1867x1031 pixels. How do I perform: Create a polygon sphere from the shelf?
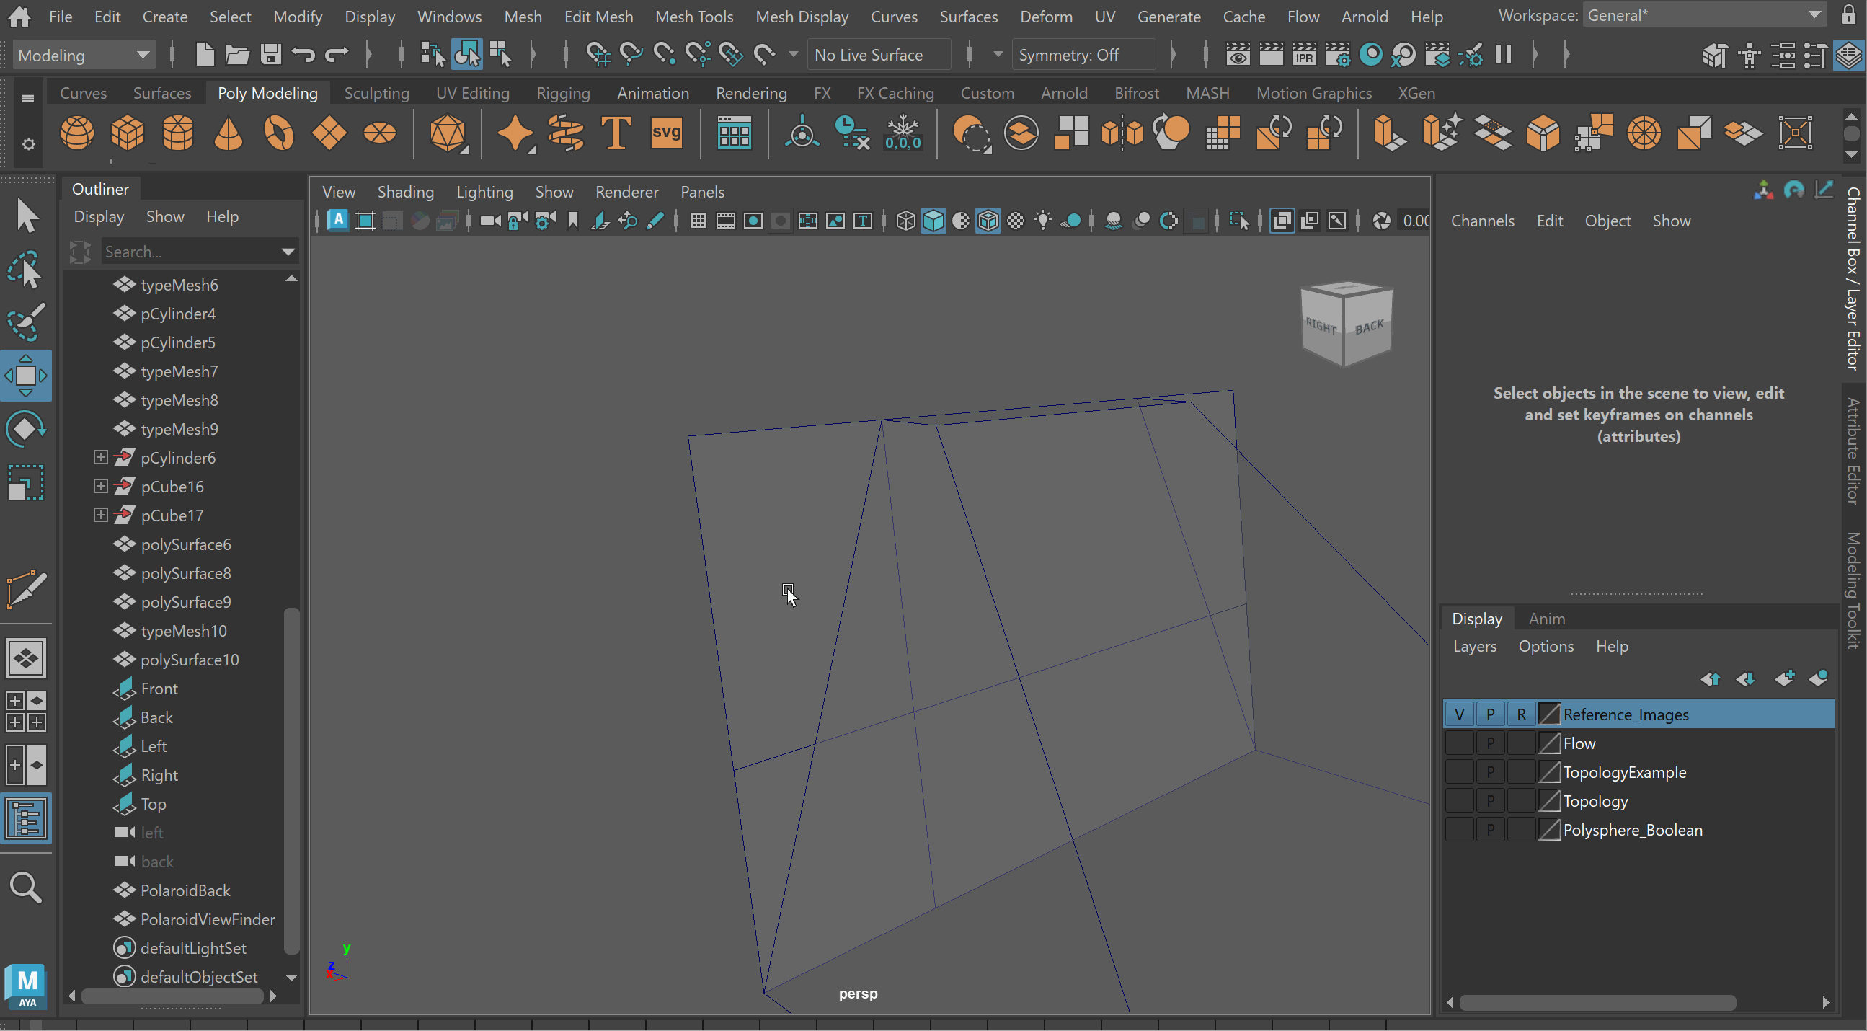tap(77, 133)
